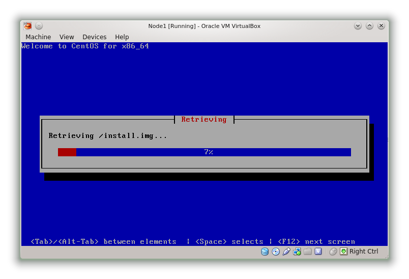This screenshot has height=279, width=409.
Task: Open the Help menu
Action: [x=122, y=37]
